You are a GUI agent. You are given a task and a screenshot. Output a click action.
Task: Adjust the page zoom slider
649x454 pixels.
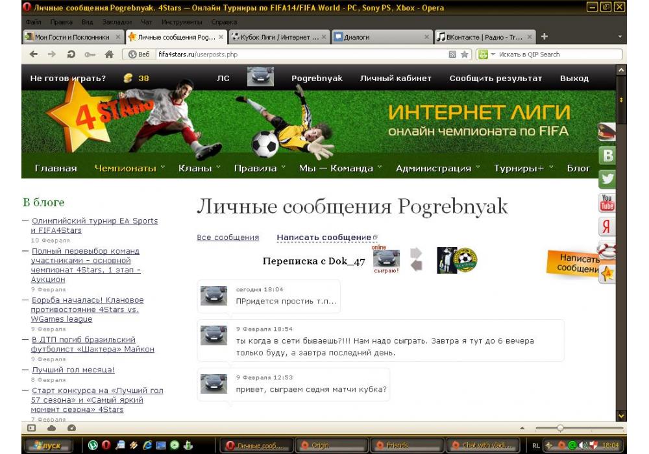(560, 428)
